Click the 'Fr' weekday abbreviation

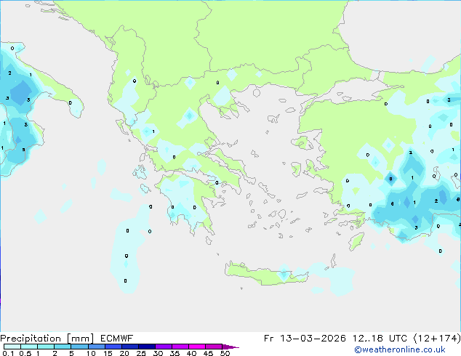tap(269, 339)
